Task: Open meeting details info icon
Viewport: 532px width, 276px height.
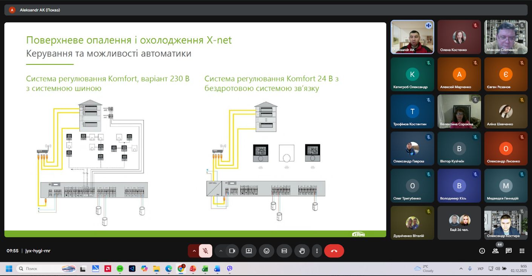Action: 482,251
